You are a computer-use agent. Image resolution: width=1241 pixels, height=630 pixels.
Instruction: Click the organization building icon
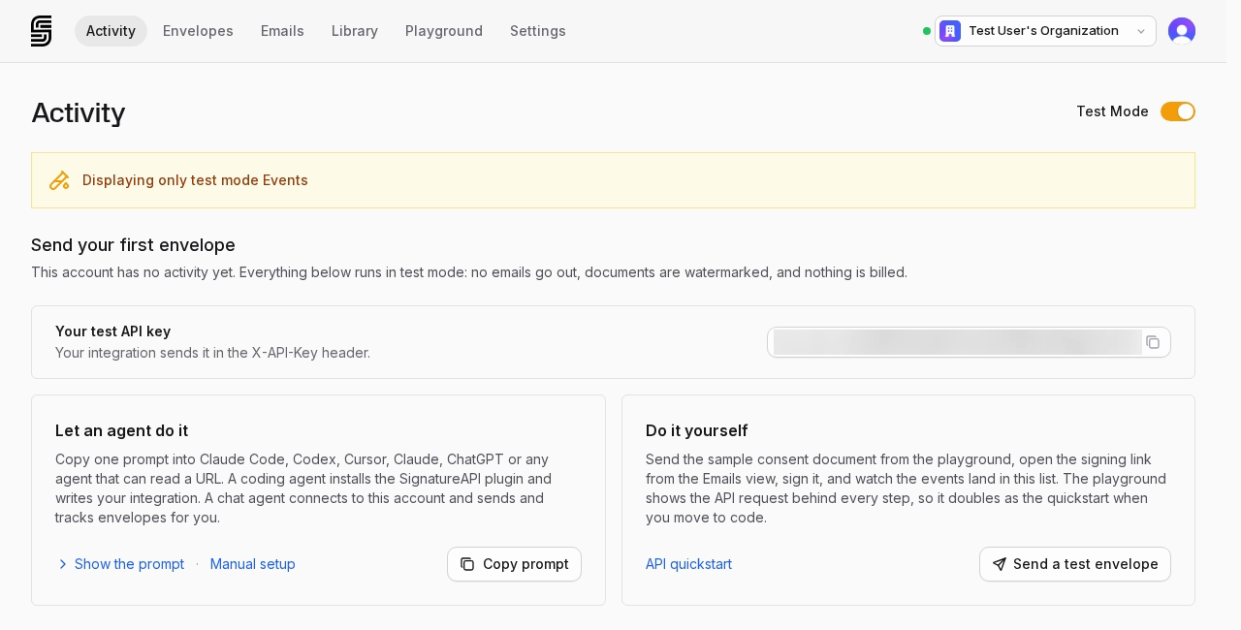(x=950, y=31)
